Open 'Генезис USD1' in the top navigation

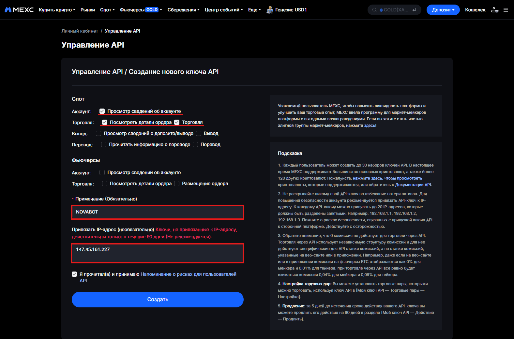[x=291, y=10]
